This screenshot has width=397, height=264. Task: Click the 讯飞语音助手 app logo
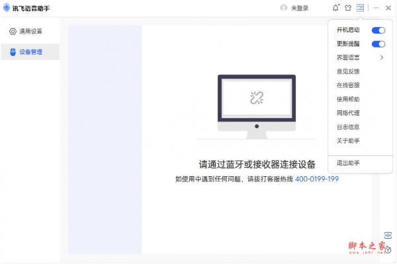pos(7,8)
